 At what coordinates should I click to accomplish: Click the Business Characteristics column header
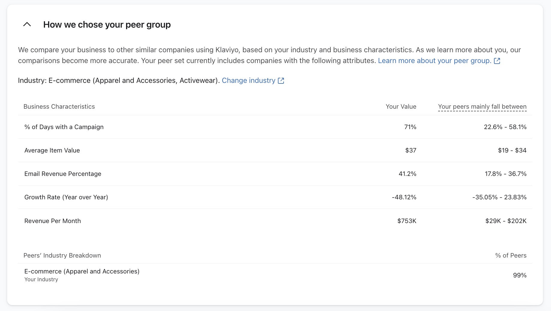pyautogui.click(x=59, y=107)
